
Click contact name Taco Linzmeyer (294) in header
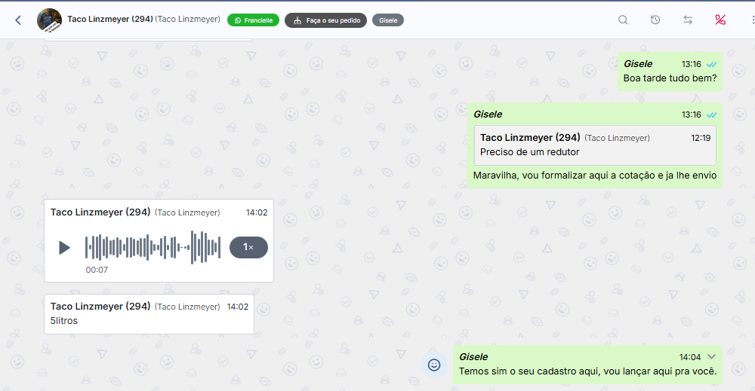point(110,19)
